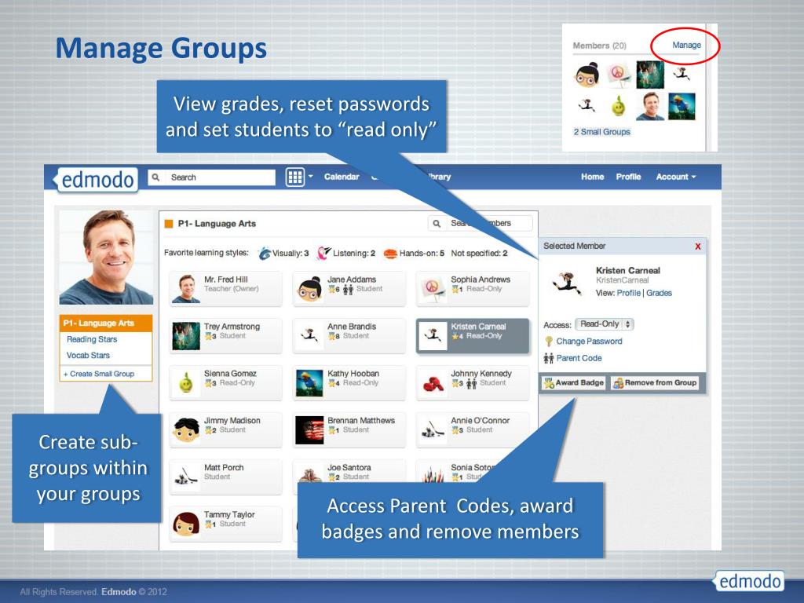Click Trey Armstrong's avatar image
This screenshot has width=804, height=603.
[186, 336]
